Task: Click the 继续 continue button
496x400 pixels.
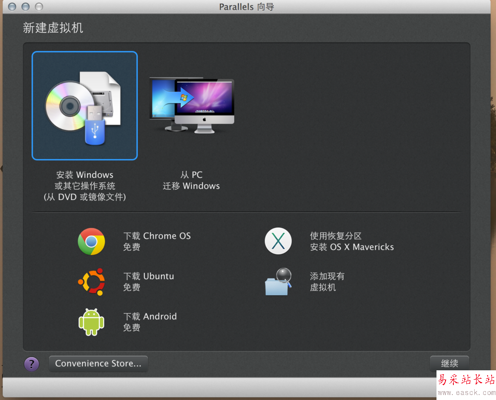Action: (449, 363)
